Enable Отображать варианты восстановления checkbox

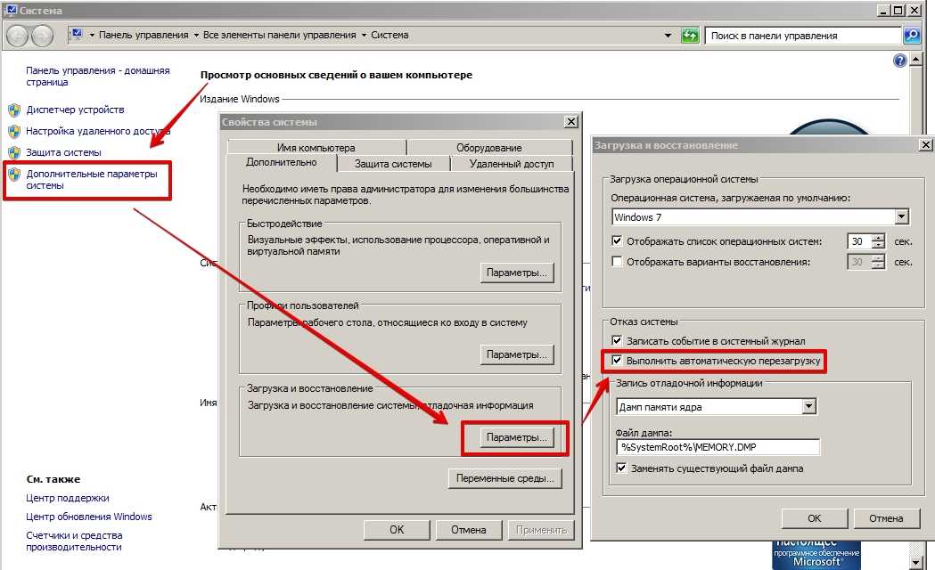[617, 262]
